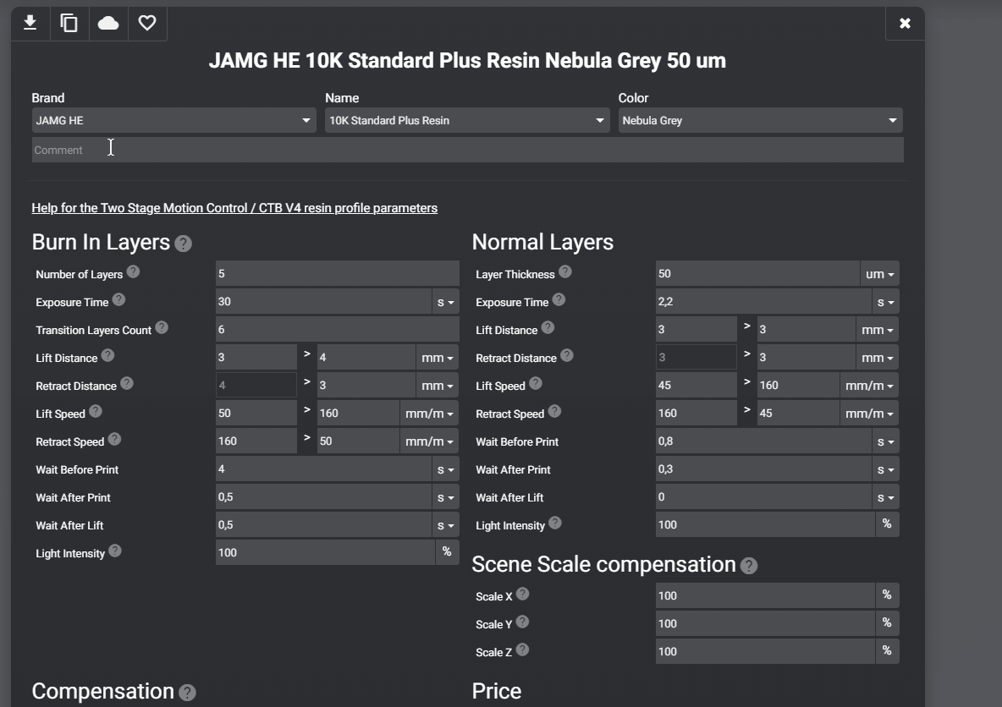Open help icon beside Burn In Layers

(x=183, y=244)
